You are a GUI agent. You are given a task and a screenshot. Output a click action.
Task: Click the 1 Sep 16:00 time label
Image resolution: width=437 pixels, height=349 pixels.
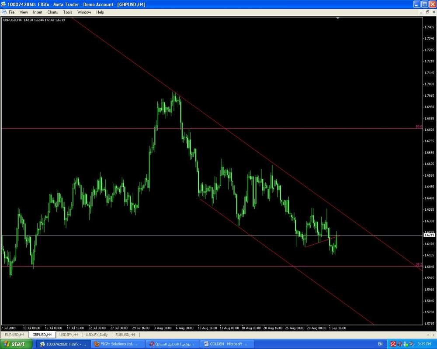click(x=337, y=328)
